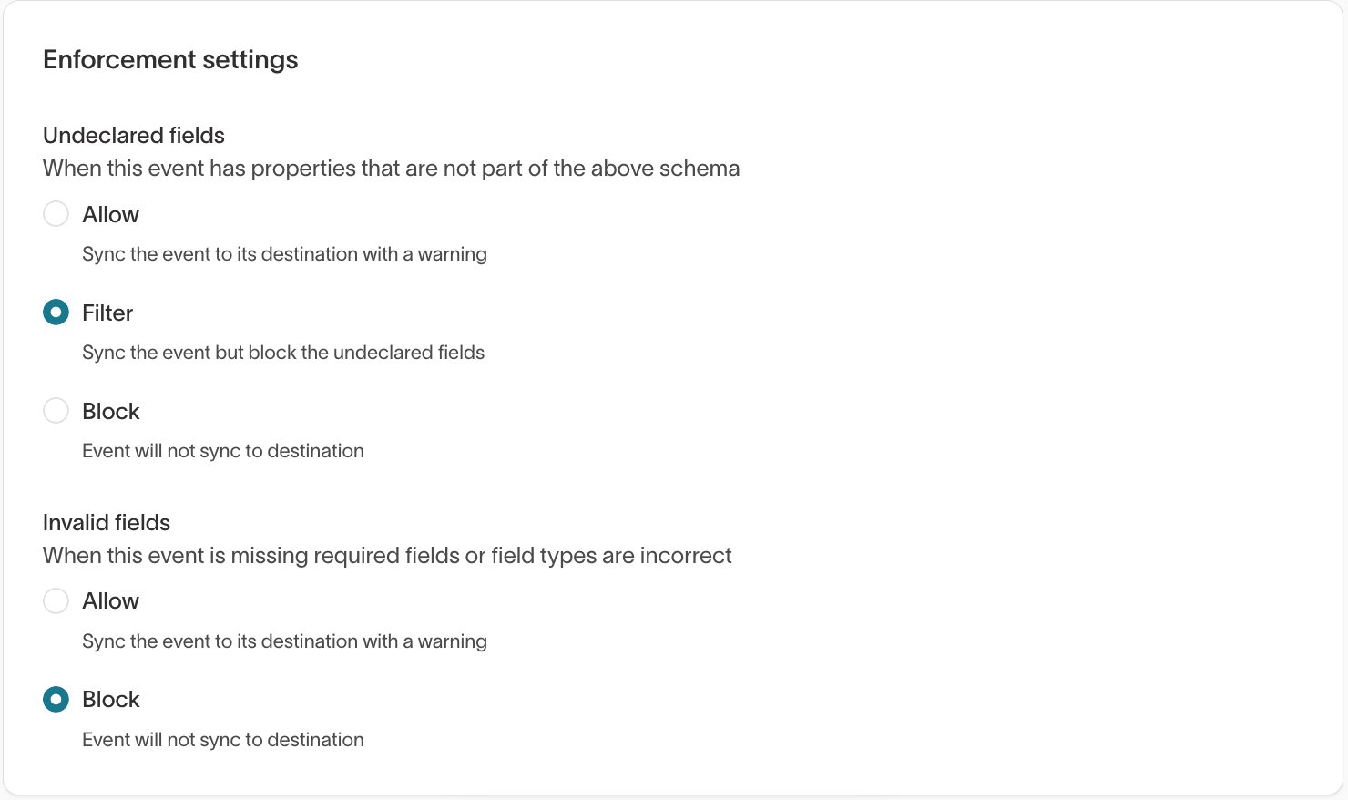Click the currently selected Block radio indicator
This screenshot has width=1348, height=800.
pos(56,699)
